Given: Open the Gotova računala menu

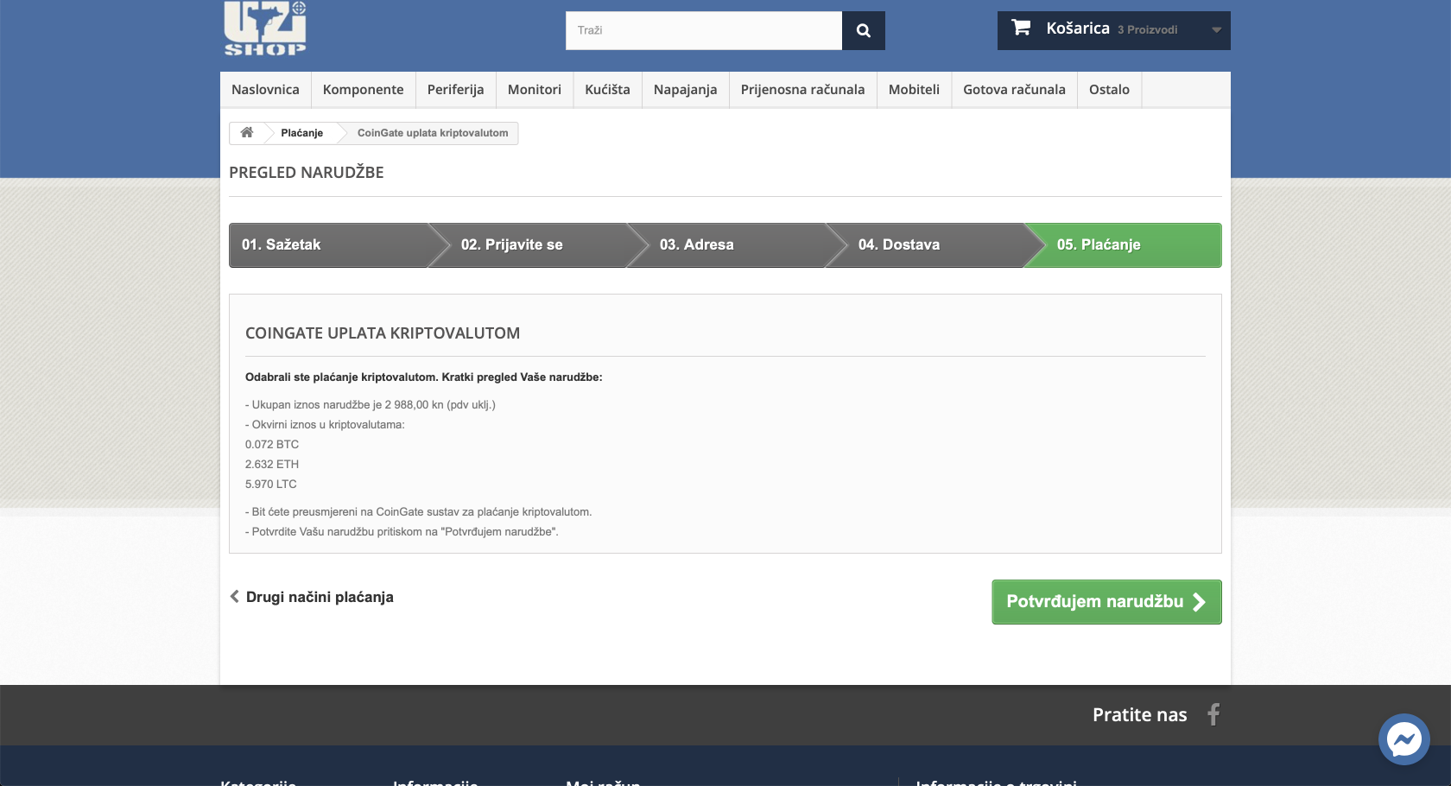Looking at the screenshot, I should coord(1015,90).
